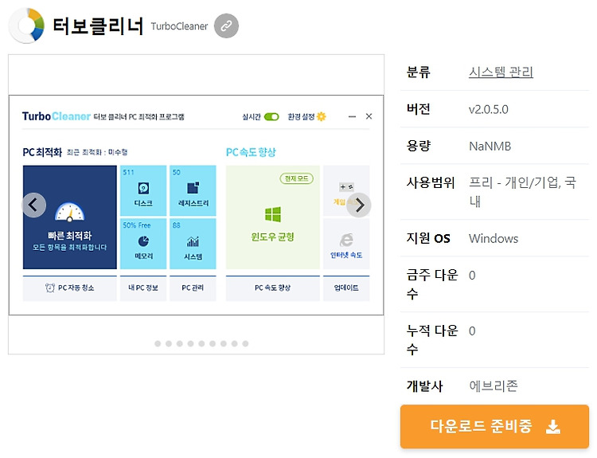Click the 인터넷 속도 browser icon tile
This screenshot has width=597, height=458.
(346, 244)
